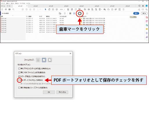Switch to thumbnail grid view

(x=70, y=13)
